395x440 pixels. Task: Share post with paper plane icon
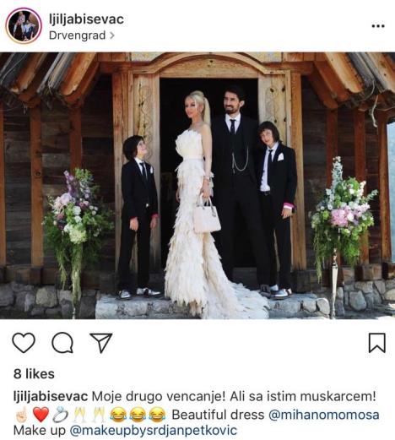click(x=100, y=343)
